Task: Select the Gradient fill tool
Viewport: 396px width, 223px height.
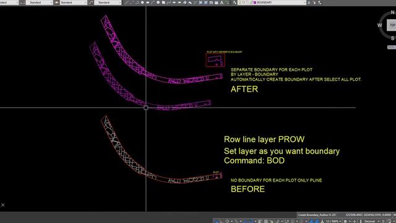Action: (x=206, y=2)
